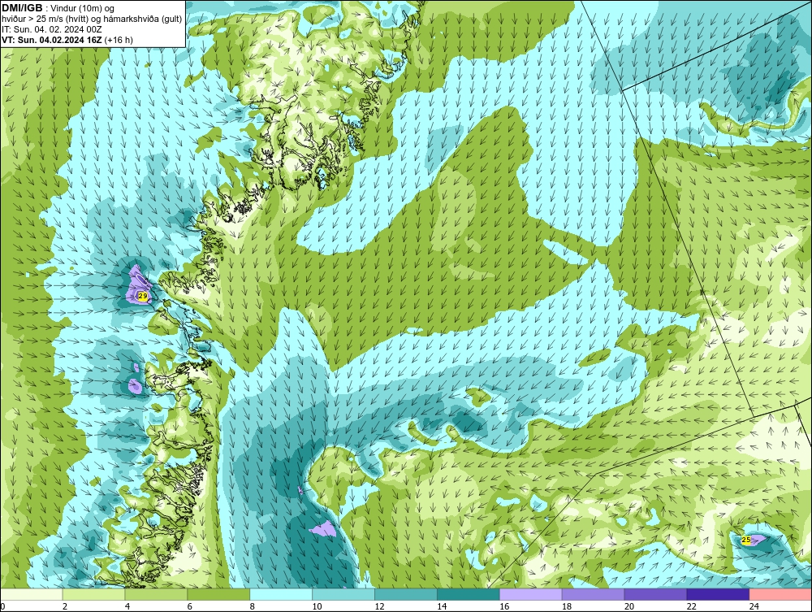Click the legend scale label '6'
The width and height of the screenshot is (812, 612).
coord(189,606)
